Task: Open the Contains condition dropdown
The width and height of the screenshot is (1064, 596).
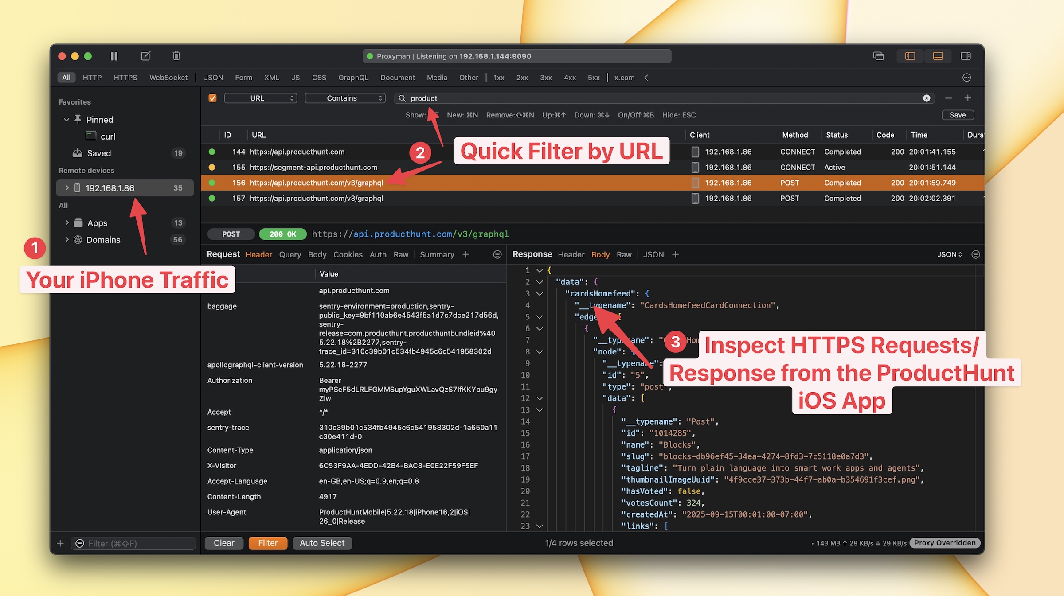Action: (x=345, y=98)
